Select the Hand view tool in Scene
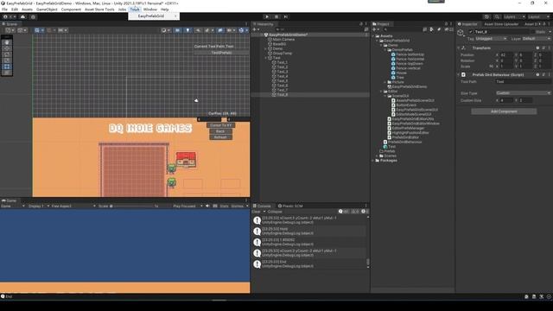 7,42
